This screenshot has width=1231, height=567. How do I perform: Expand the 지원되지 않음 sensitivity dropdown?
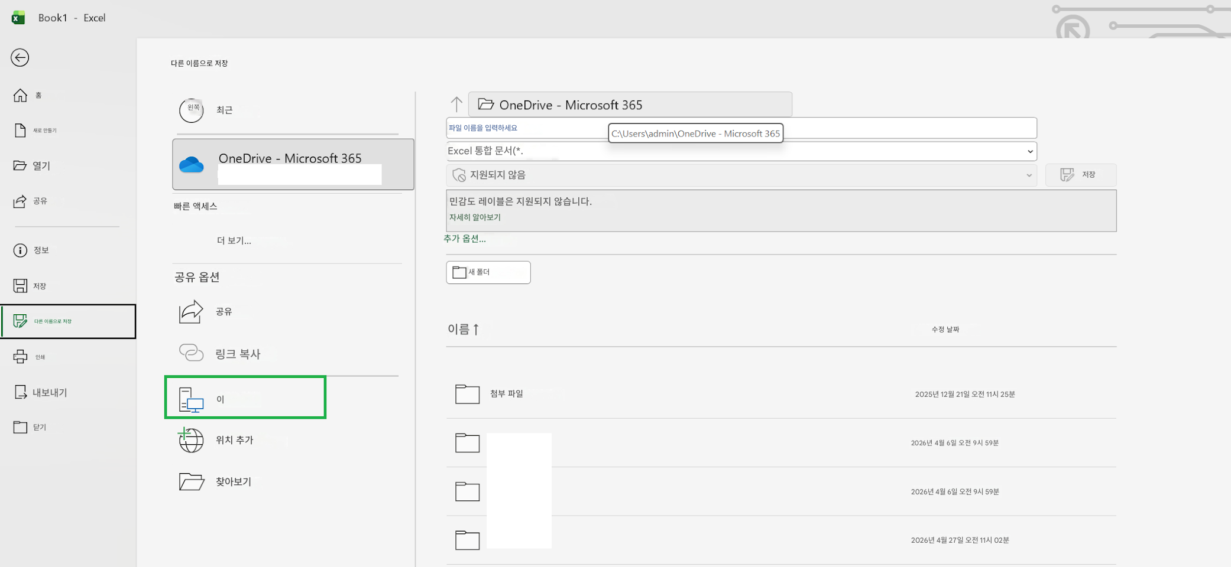point(741,175)
